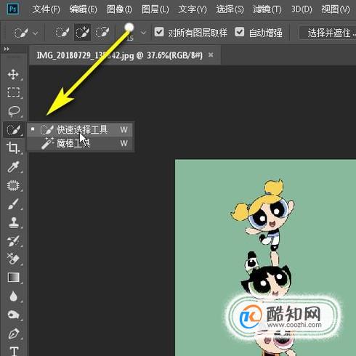
Task: Select the Brush tool
Action: (13, 204)
